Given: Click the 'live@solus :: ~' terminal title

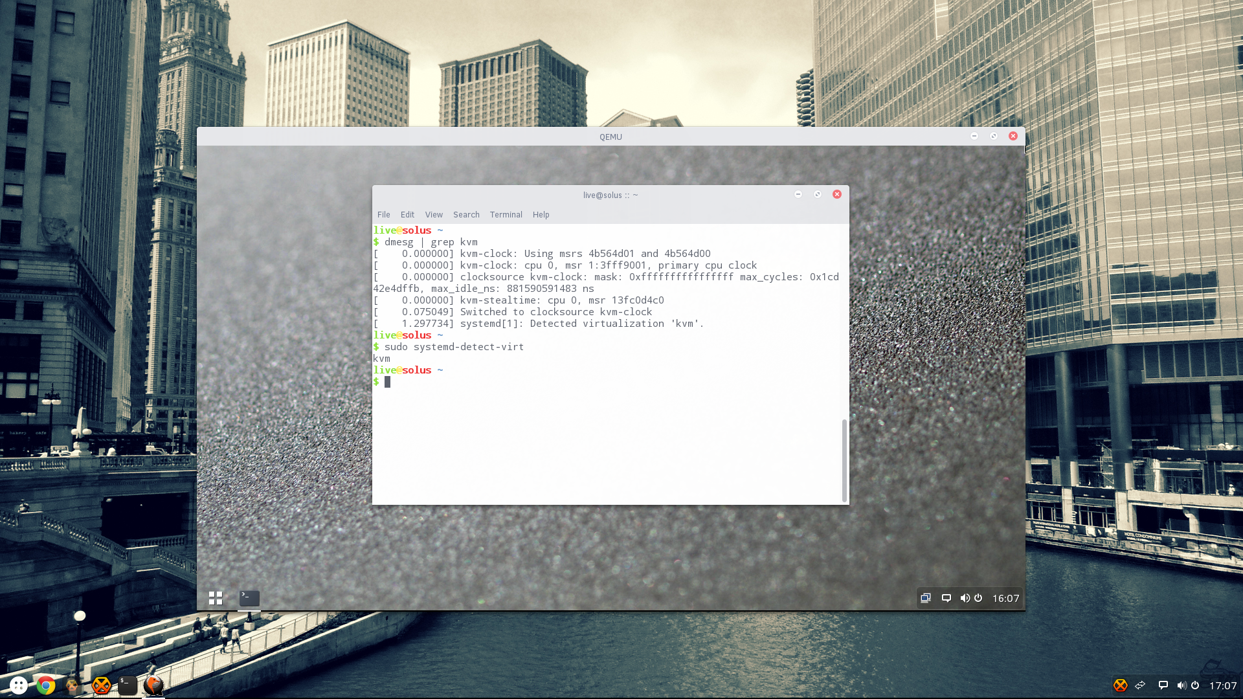Looking at the screenshot, I should 610,195.
